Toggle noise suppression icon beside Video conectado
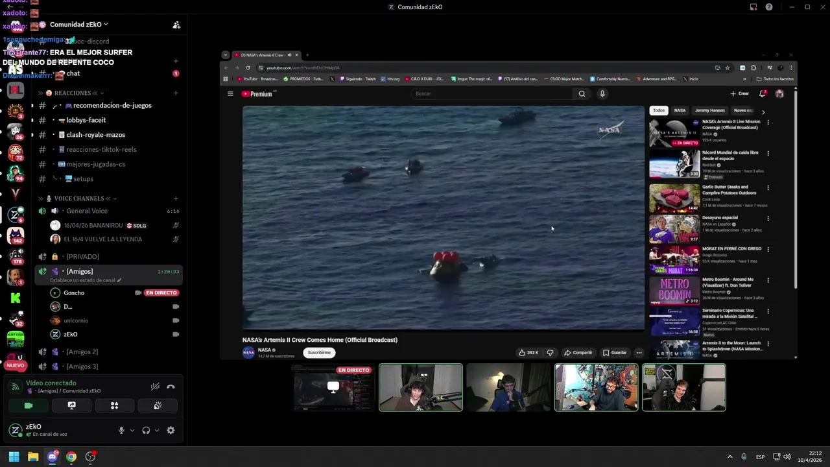 pos(155,387)
